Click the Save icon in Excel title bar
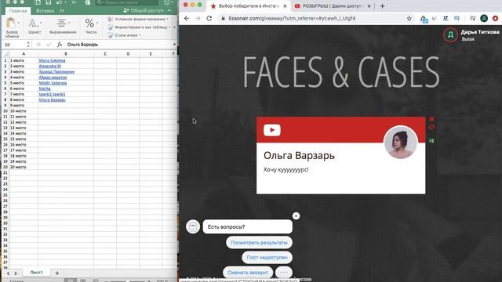Image resolution: width=502 pixels, height=282 pixels. (49, 2)
